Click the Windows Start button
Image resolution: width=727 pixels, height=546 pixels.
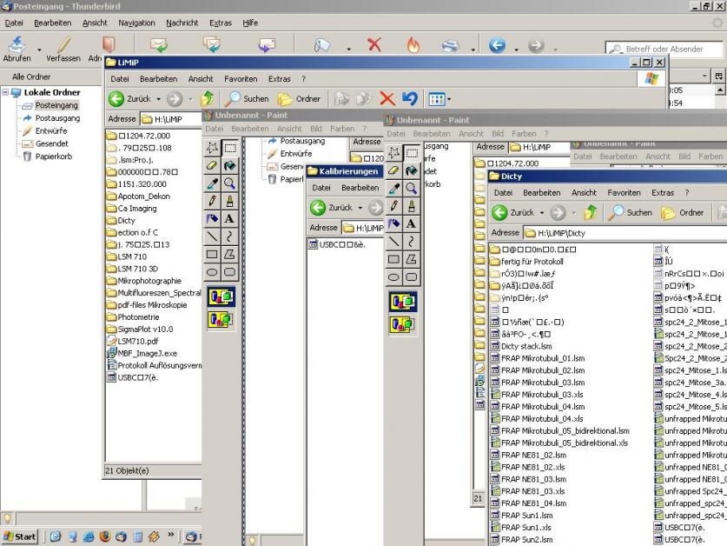click(x=19, y=537)
